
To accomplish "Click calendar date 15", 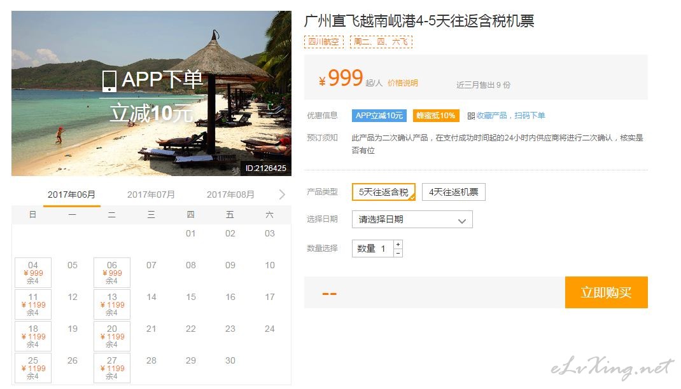I will click(x=191, y=297).
